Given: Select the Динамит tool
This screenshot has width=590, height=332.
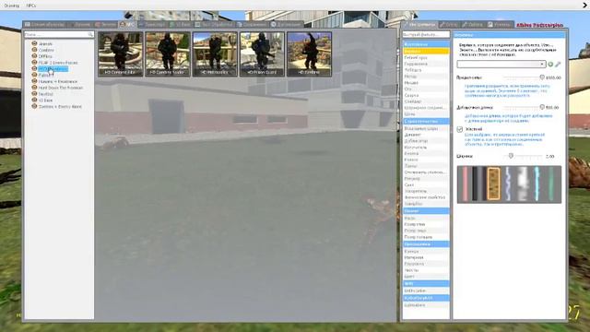Looking at the screenshot, I should tap(426, 135).
